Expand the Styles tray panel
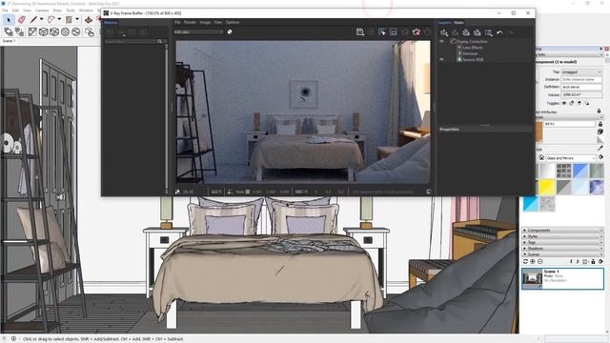Viewport: 610px width, 343px height. pyautogui.click(x=561, y=236)
